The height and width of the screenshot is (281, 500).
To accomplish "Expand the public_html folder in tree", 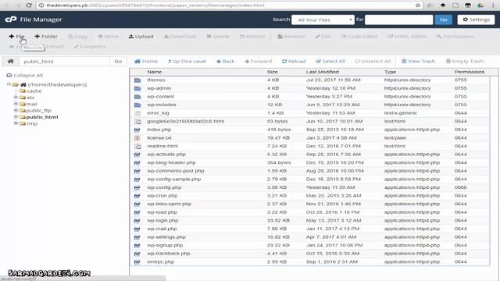I will (16, 117).
